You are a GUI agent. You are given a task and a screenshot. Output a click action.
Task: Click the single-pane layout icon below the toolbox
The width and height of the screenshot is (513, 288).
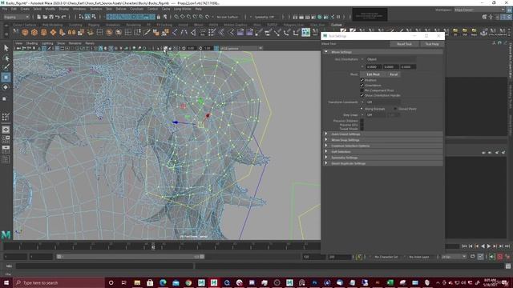[6, 130]
